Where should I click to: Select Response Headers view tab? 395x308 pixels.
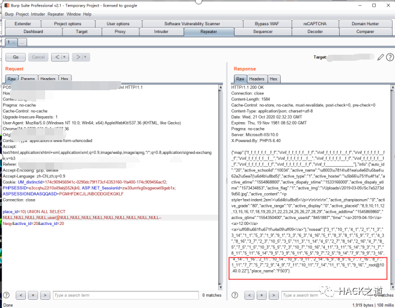pyautogui.click(x=257, y=79)
